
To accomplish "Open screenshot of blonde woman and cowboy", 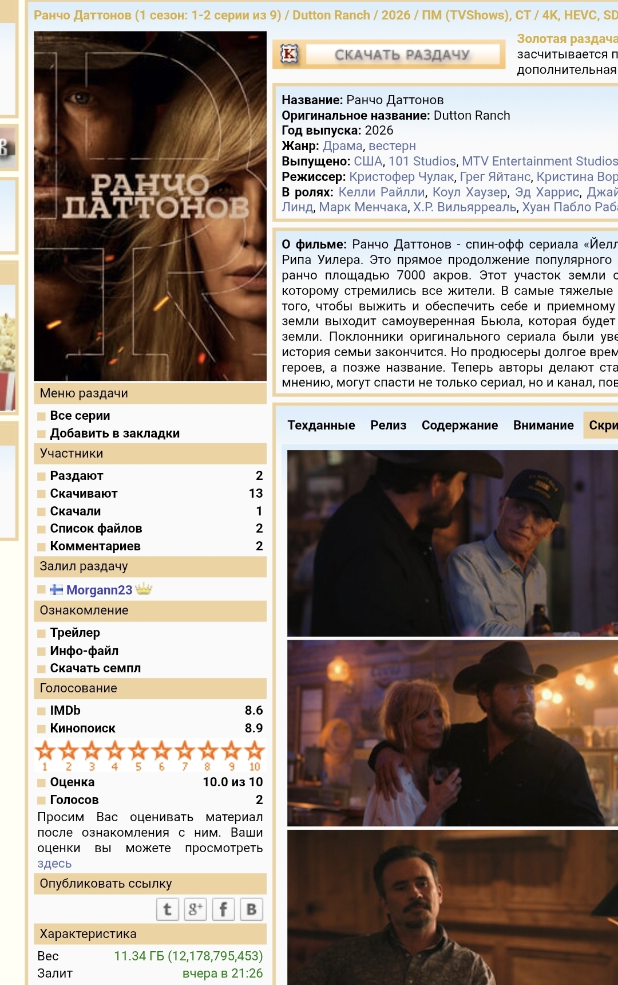I will [452, 733].
